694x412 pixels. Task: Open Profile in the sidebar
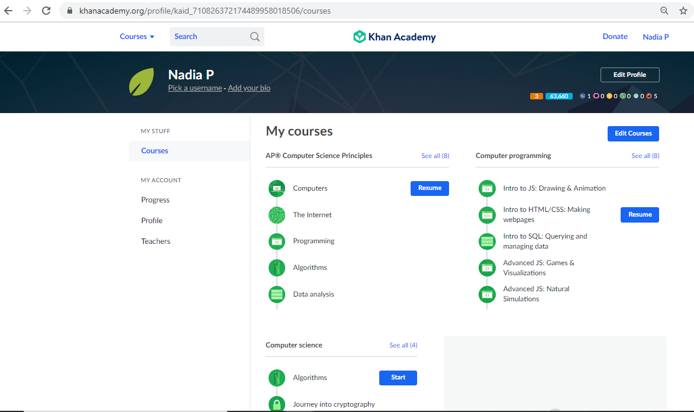click(152, 221)
